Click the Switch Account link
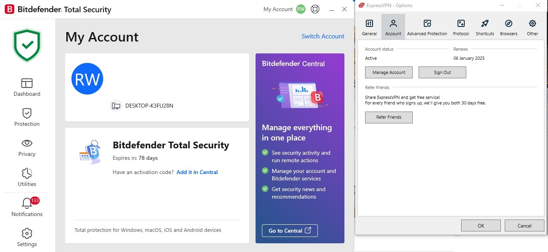This screenshot has width=548, height=252. point(323,36)
